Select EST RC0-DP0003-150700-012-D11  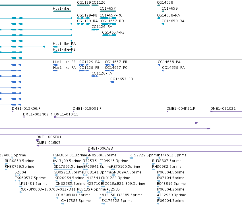click(x=47, y=190)
